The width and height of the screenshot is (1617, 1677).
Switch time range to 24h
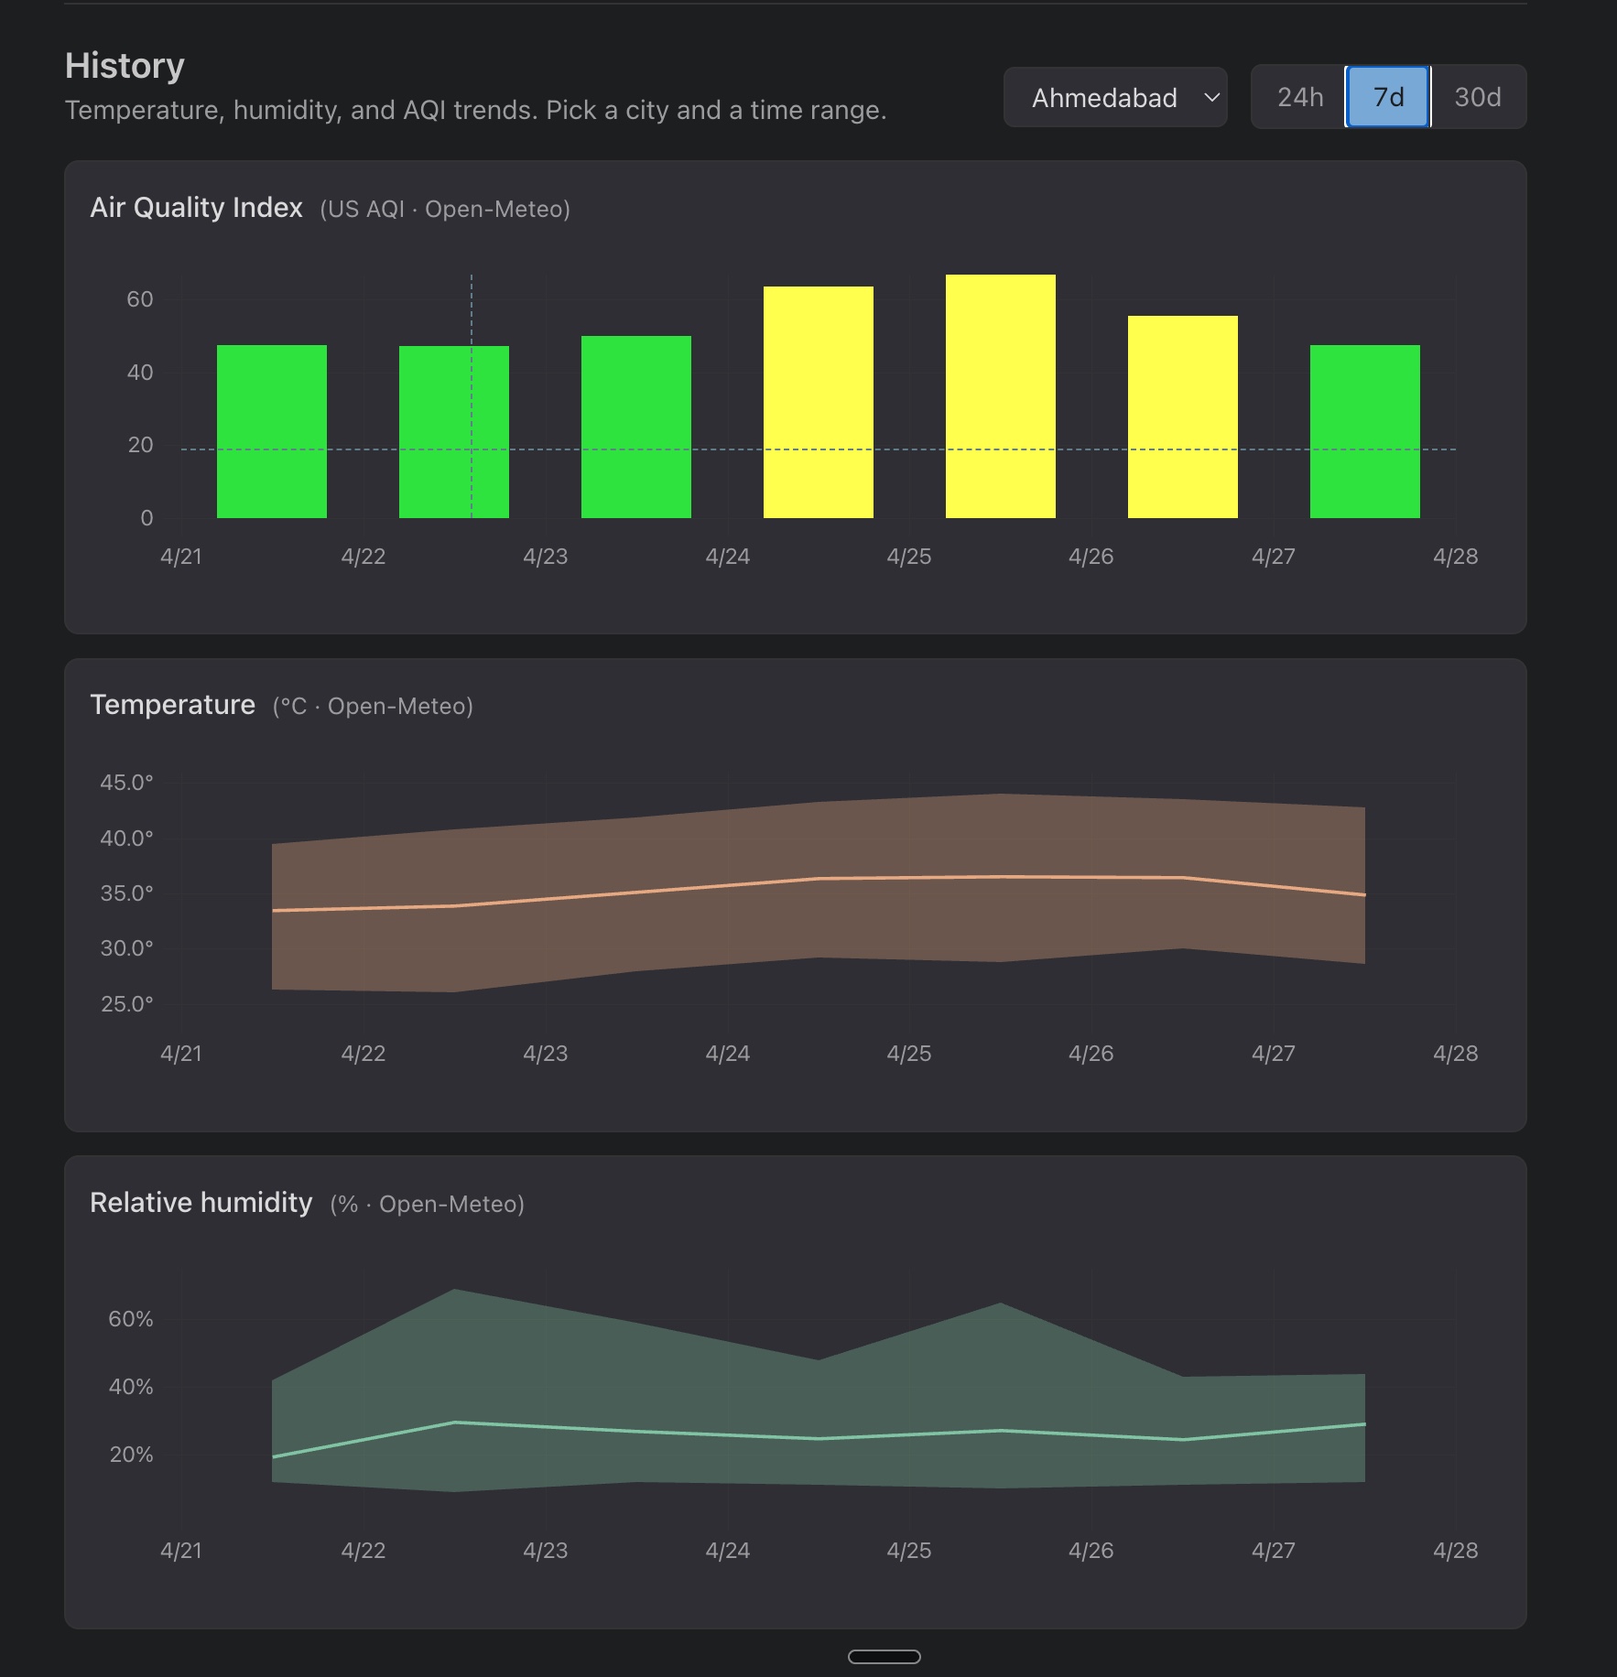point(1299,97)
